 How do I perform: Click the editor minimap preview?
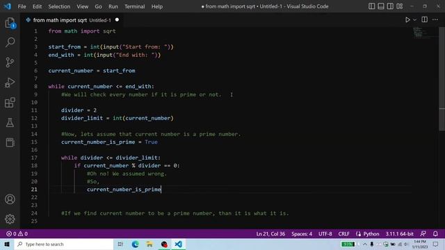point(424,33)
